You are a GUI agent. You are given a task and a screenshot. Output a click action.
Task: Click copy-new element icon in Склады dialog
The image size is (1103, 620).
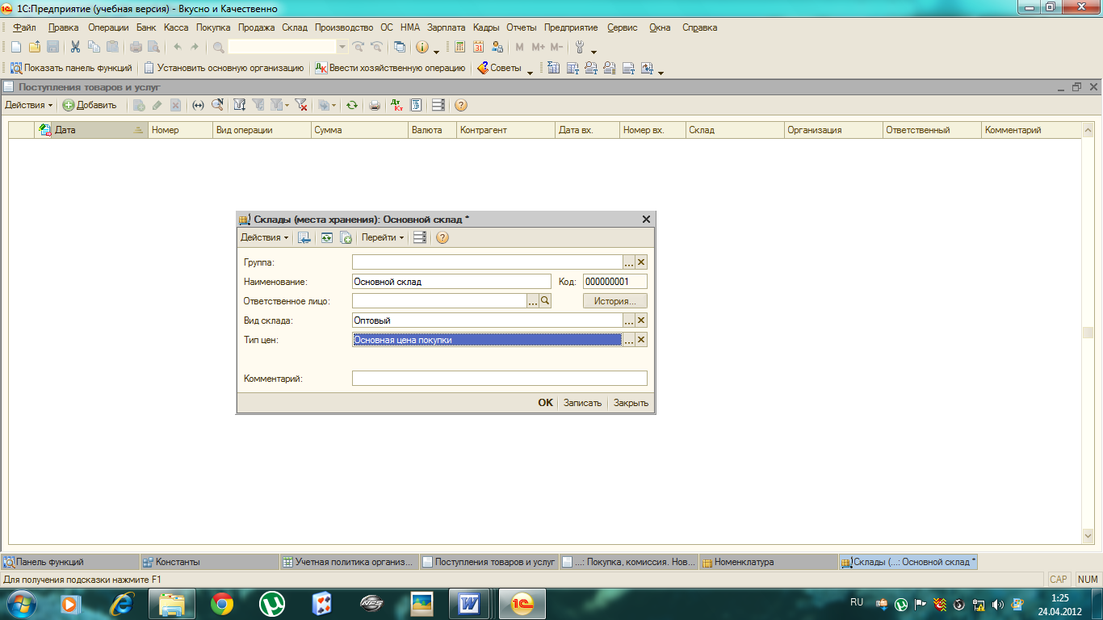pos(346,237)
